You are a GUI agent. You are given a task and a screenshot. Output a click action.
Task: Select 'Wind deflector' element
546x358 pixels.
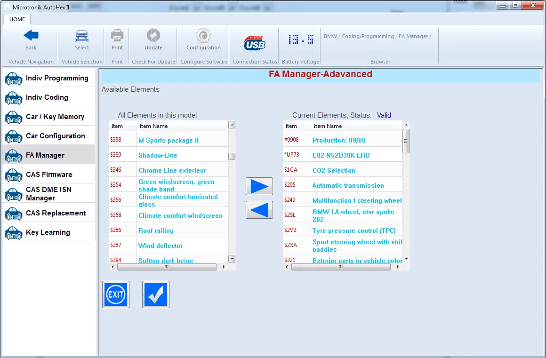click(169, 245)
